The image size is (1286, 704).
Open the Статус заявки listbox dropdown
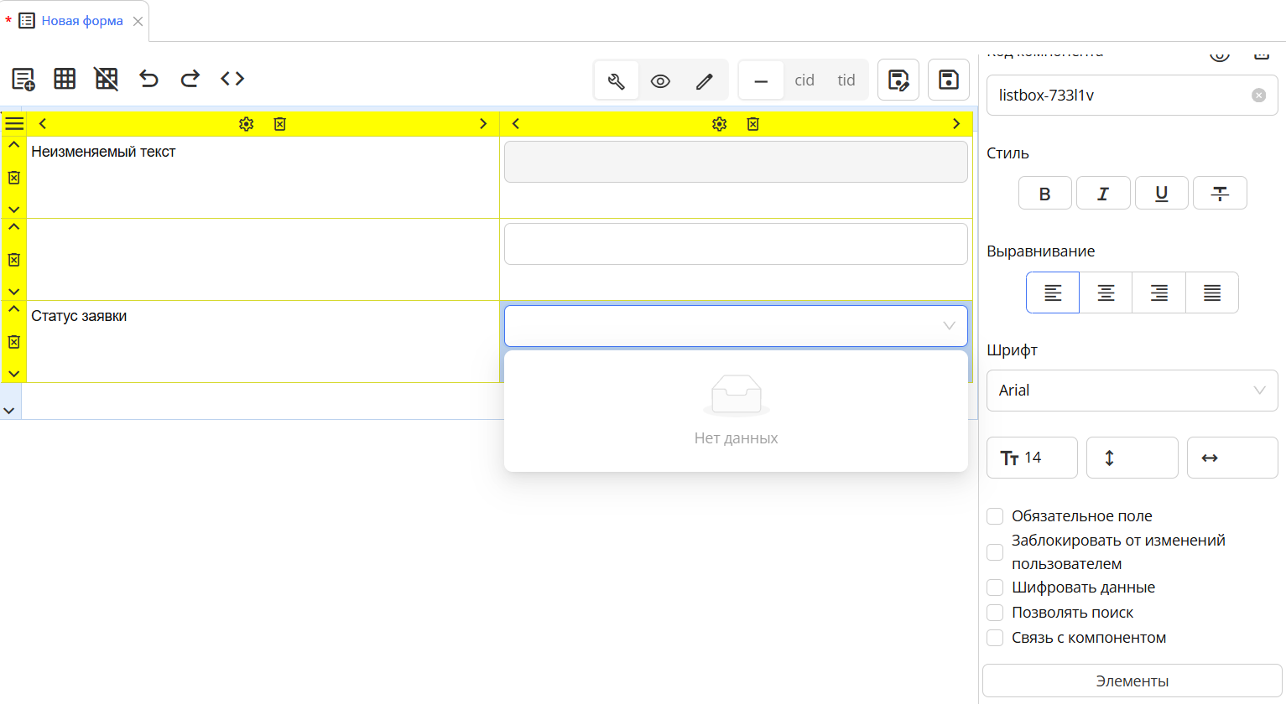[949, 326]
